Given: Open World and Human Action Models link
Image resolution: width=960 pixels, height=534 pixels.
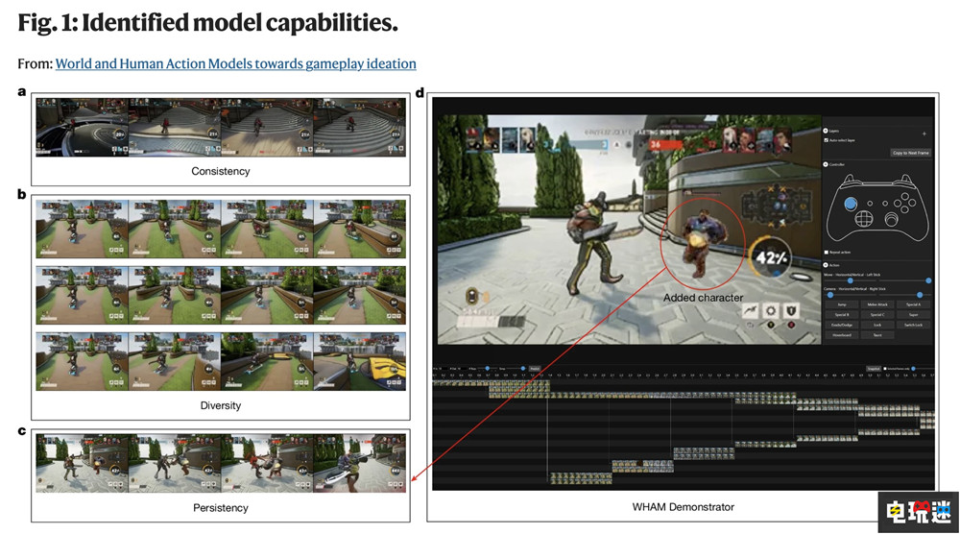Looking at the screenshot, I should [235, 63].
